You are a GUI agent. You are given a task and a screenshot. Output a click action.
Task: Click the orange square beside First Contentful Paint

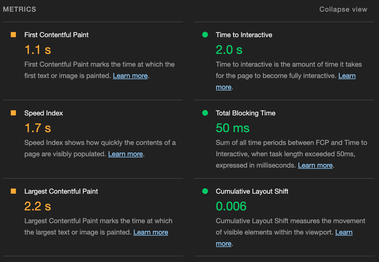[x=13, y=35]
